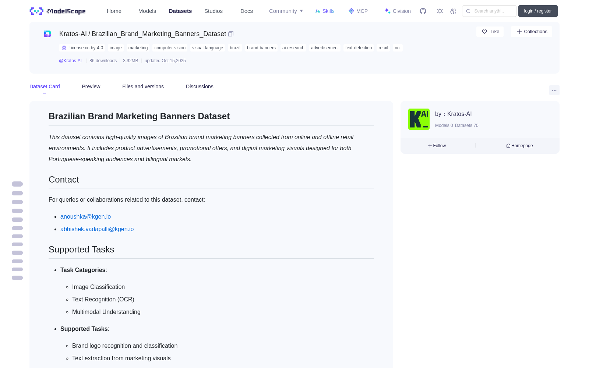
Task: Copy the dataset name with the copy icon
Action: tap(231, 34)
